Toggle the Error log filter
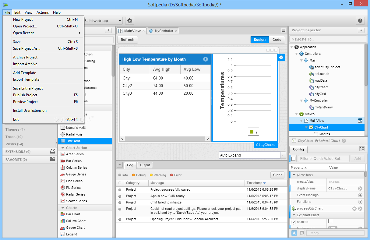This screenshot has width=370, height=240. 176,175
